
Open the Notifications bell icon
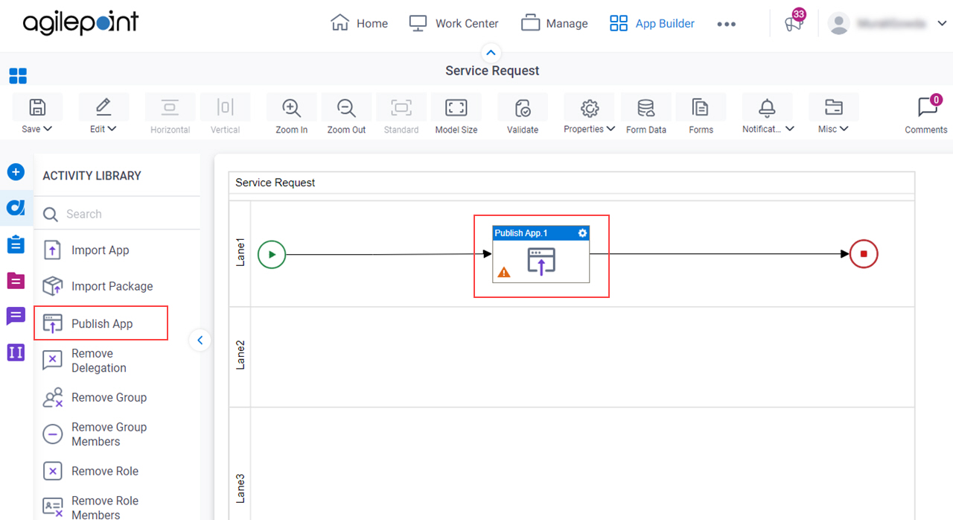pyautogui.click(x=767, y=107)
